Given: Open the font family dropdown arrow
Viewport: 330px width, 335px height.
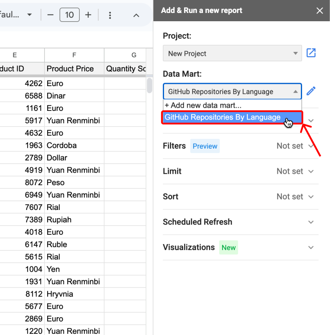Looking at the screenshot, I should tap(29, 15).
